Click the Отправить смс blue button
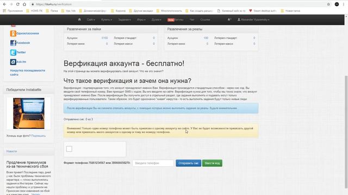 tap(189, 163)
